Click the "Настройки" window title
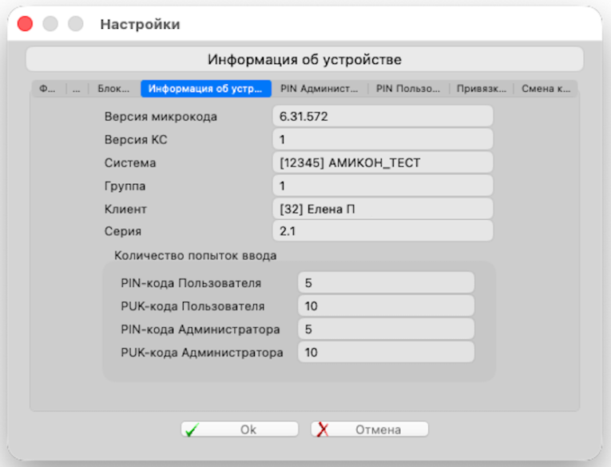611x467 pixels. tap(141, 24)
